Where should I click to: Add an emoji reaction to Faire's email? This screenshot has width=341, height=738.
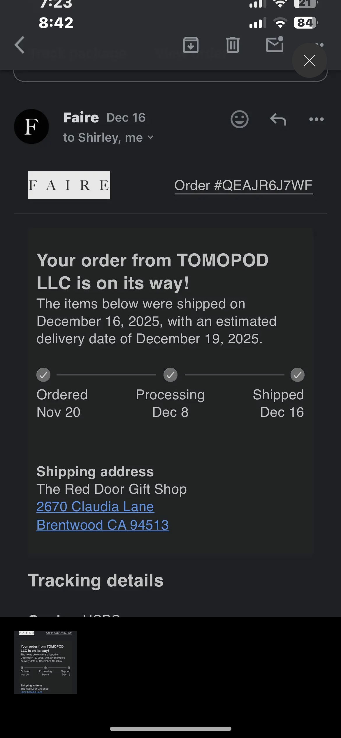(x=239, y=119)
